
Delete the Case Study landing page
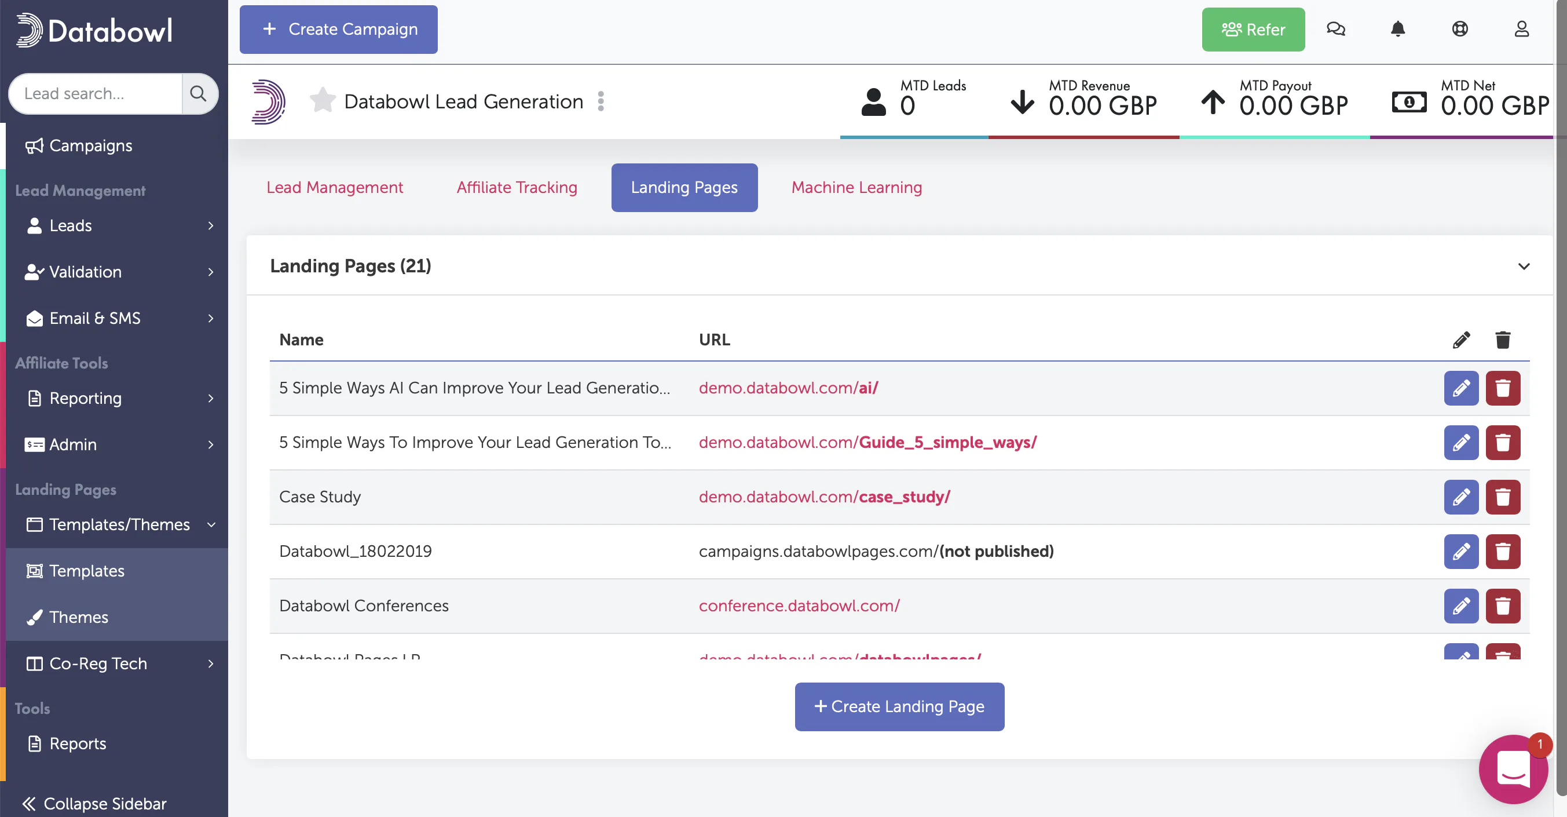(x=1503, y=497)
